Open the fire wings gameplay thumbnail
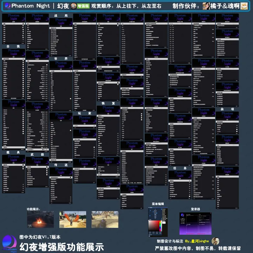This screenshot has height=253, width=253. (x=73, y=219)
